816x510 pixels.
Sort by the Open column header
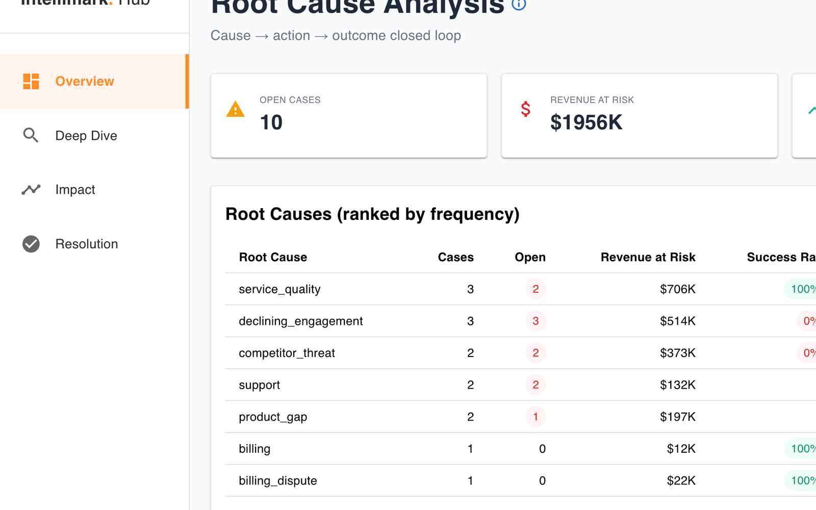pyautogui.click(x=530, y=257)
